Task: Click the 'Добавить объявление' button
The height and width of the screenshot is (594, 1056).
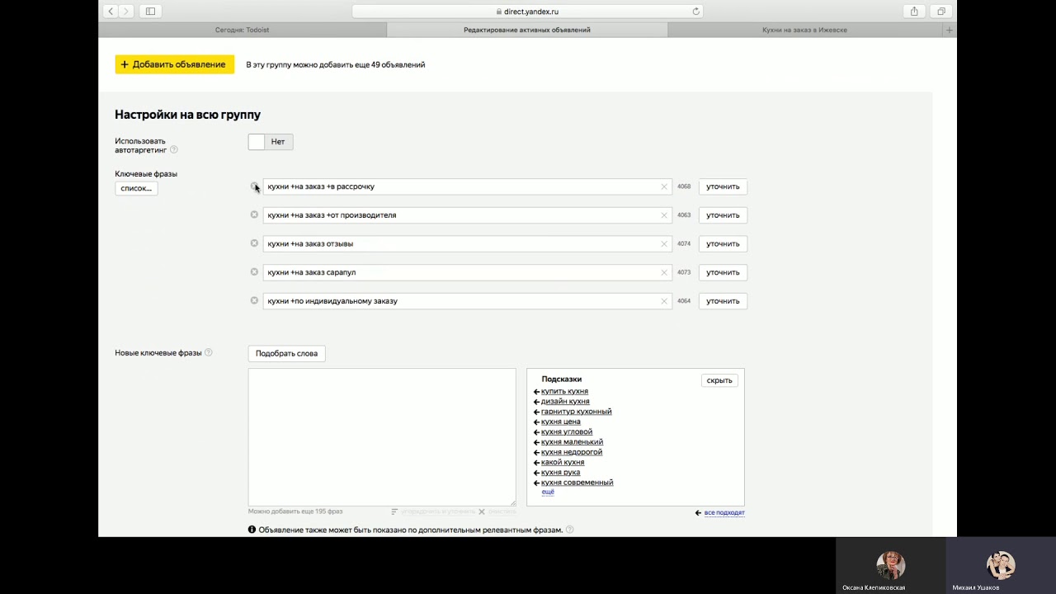Action: 174,64
